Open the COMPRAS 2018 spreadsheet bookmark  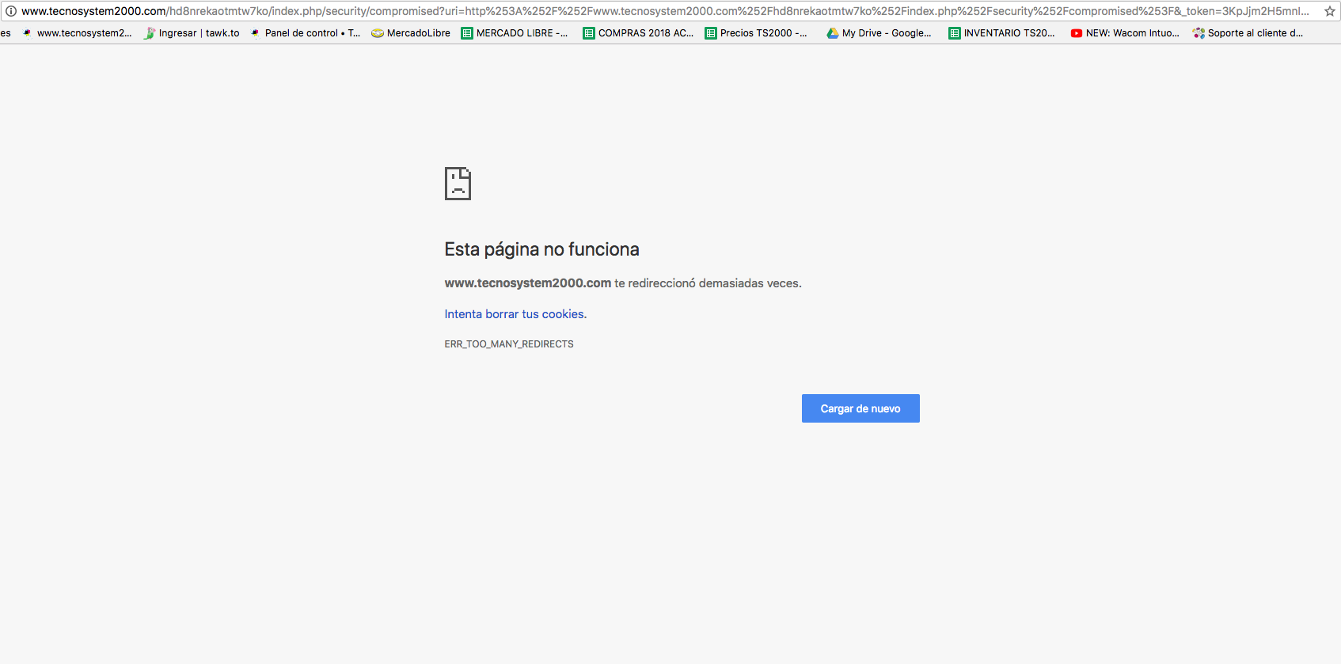pos(638,33)
